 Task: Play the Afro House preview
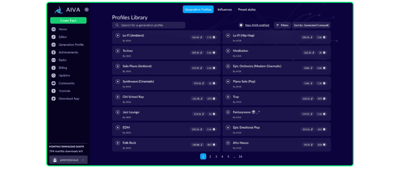pos(228,143)
